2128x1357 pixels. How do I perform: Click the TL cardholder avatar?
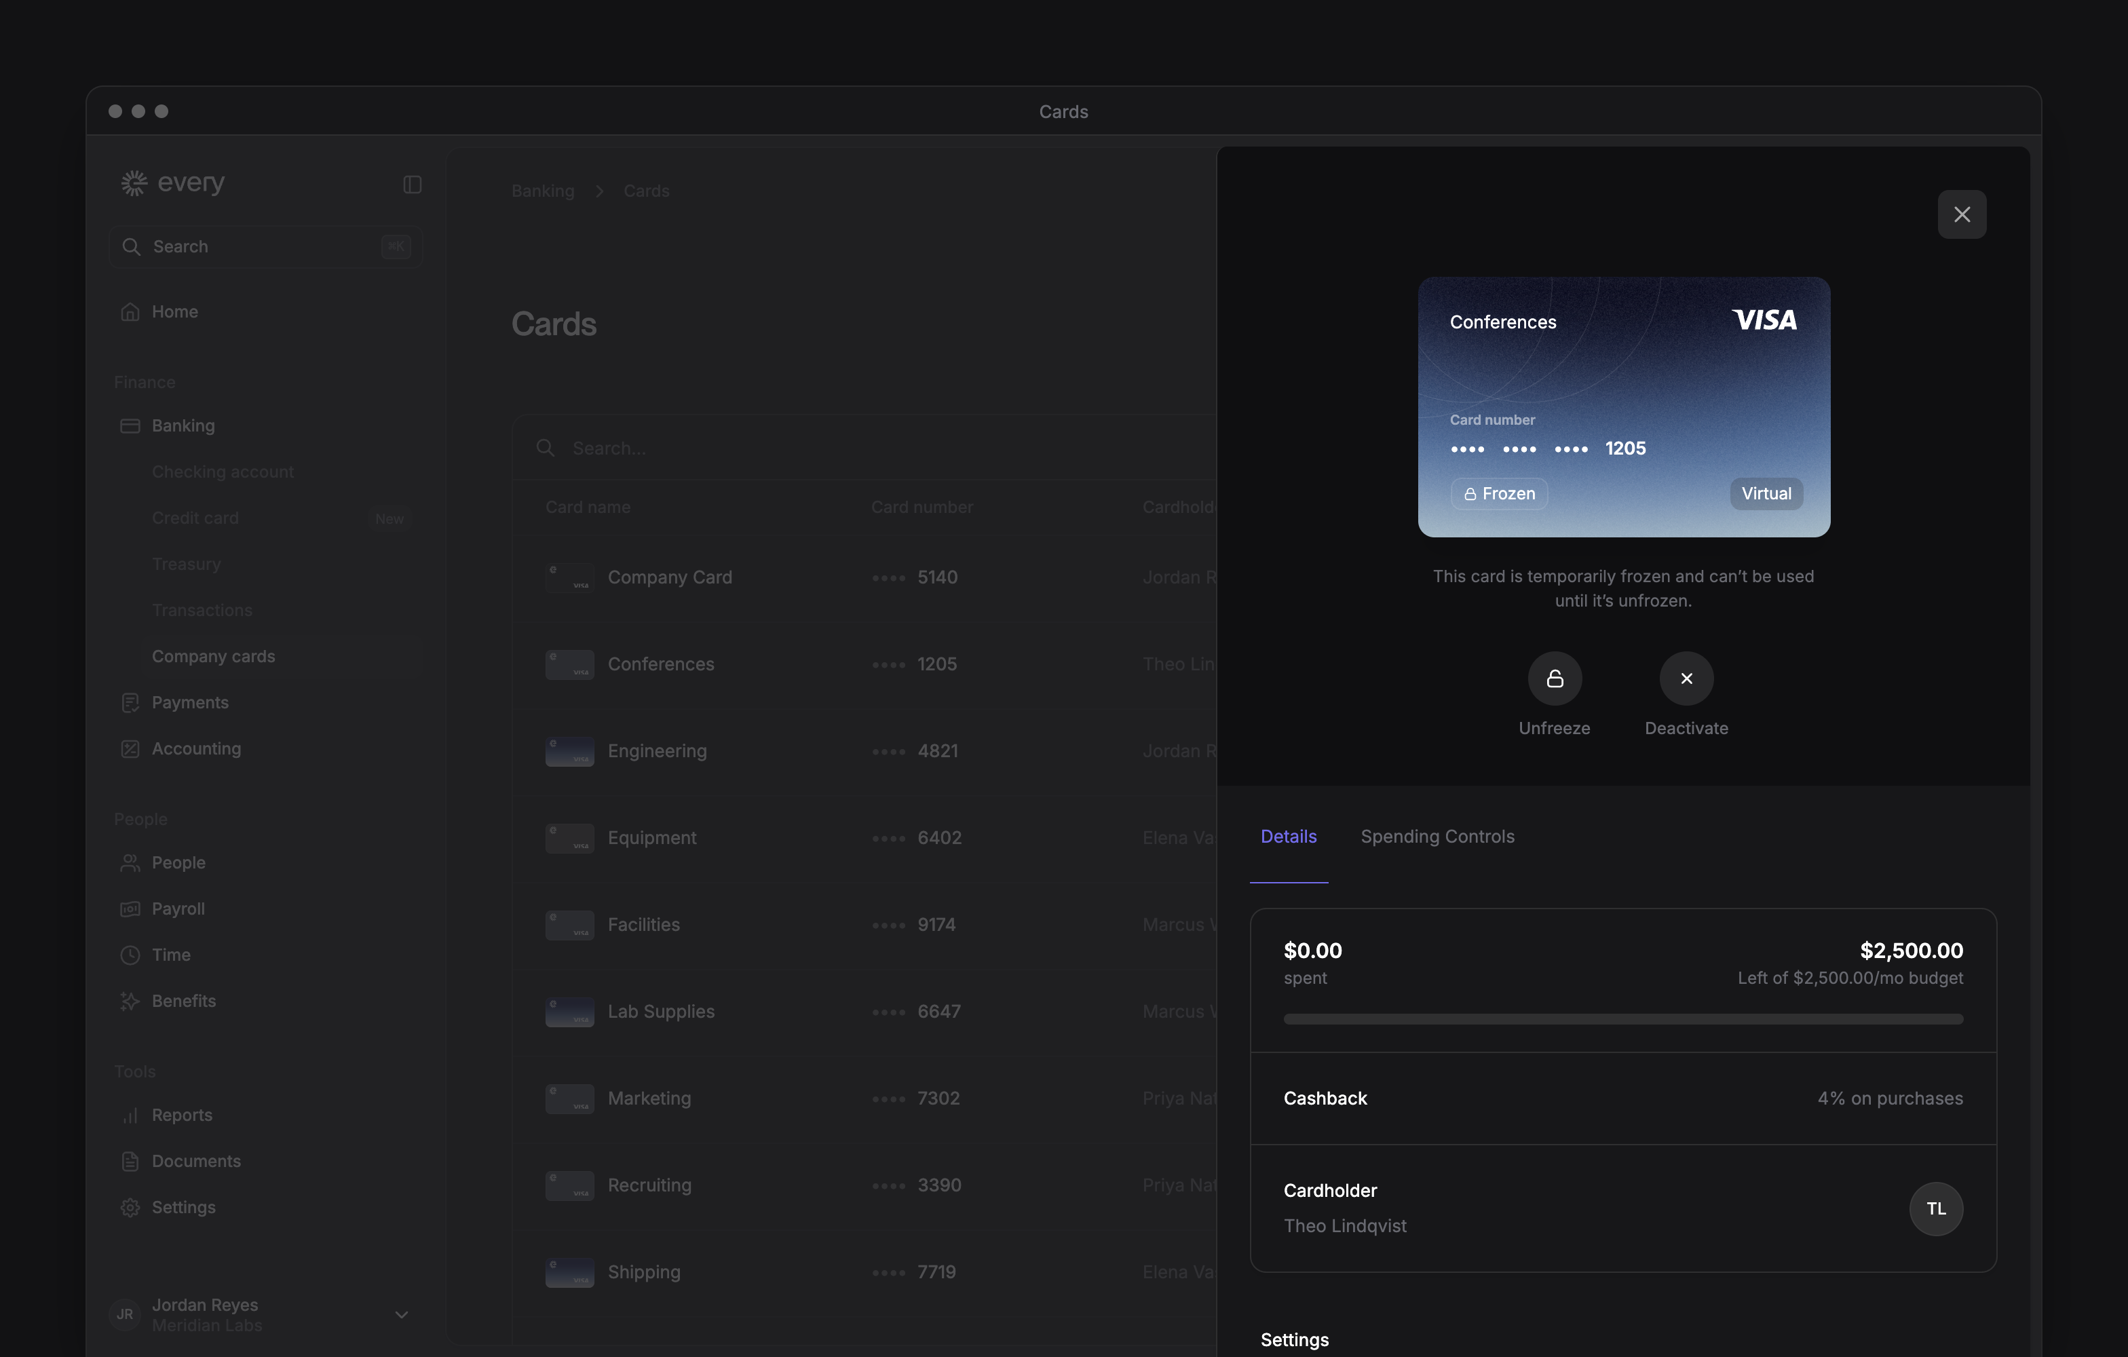[1935, 1208]
